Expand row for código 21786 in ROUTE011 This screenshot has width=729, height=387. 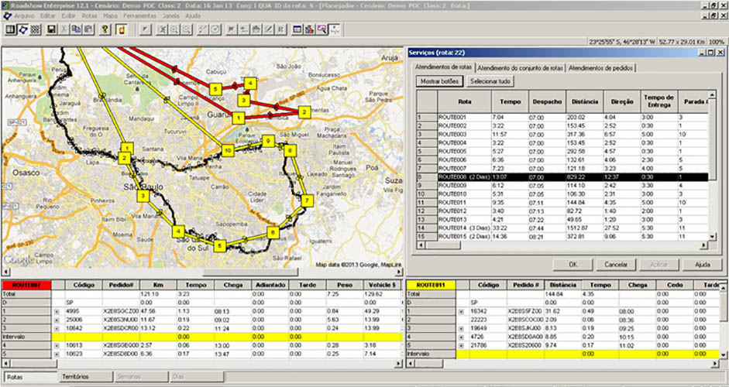[461, 346]
